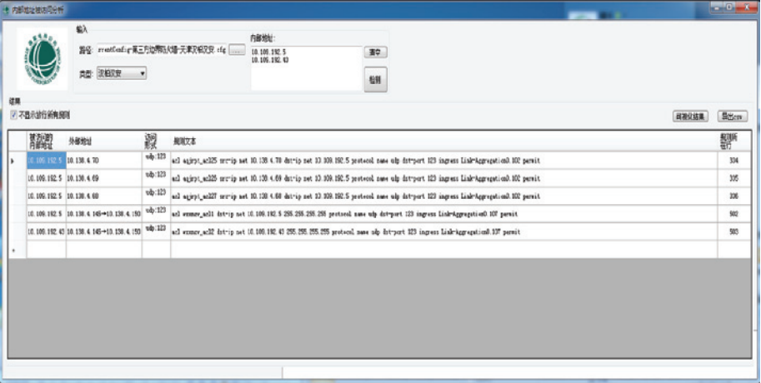The image size is (761, 383).
Task: Click the browse '...' button beside path
Action: (x=237, y=52)
